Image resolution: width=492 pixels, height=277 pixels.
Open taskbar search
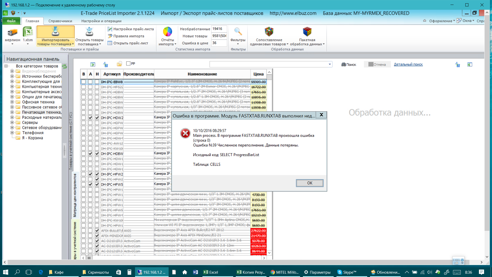click(x=17, y=272)
